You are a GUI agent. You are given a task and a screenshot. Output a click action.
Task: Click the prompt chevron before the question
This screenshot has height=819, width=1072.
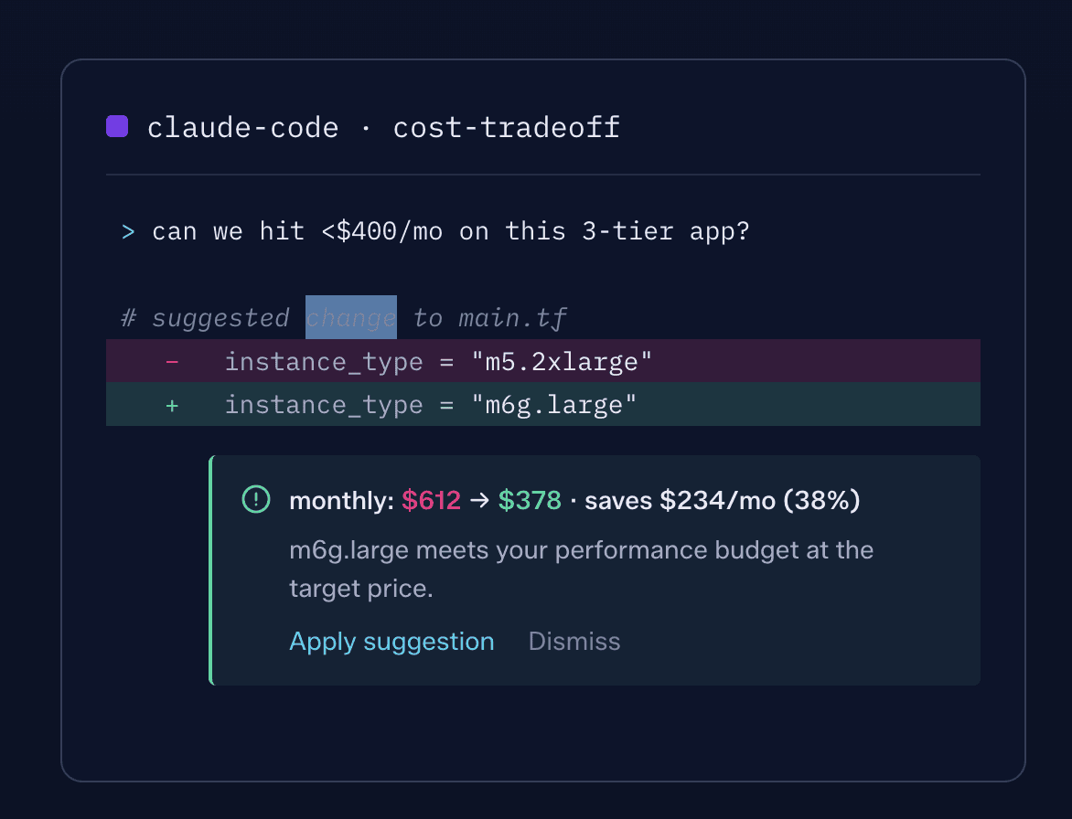[x=128, y=232]
